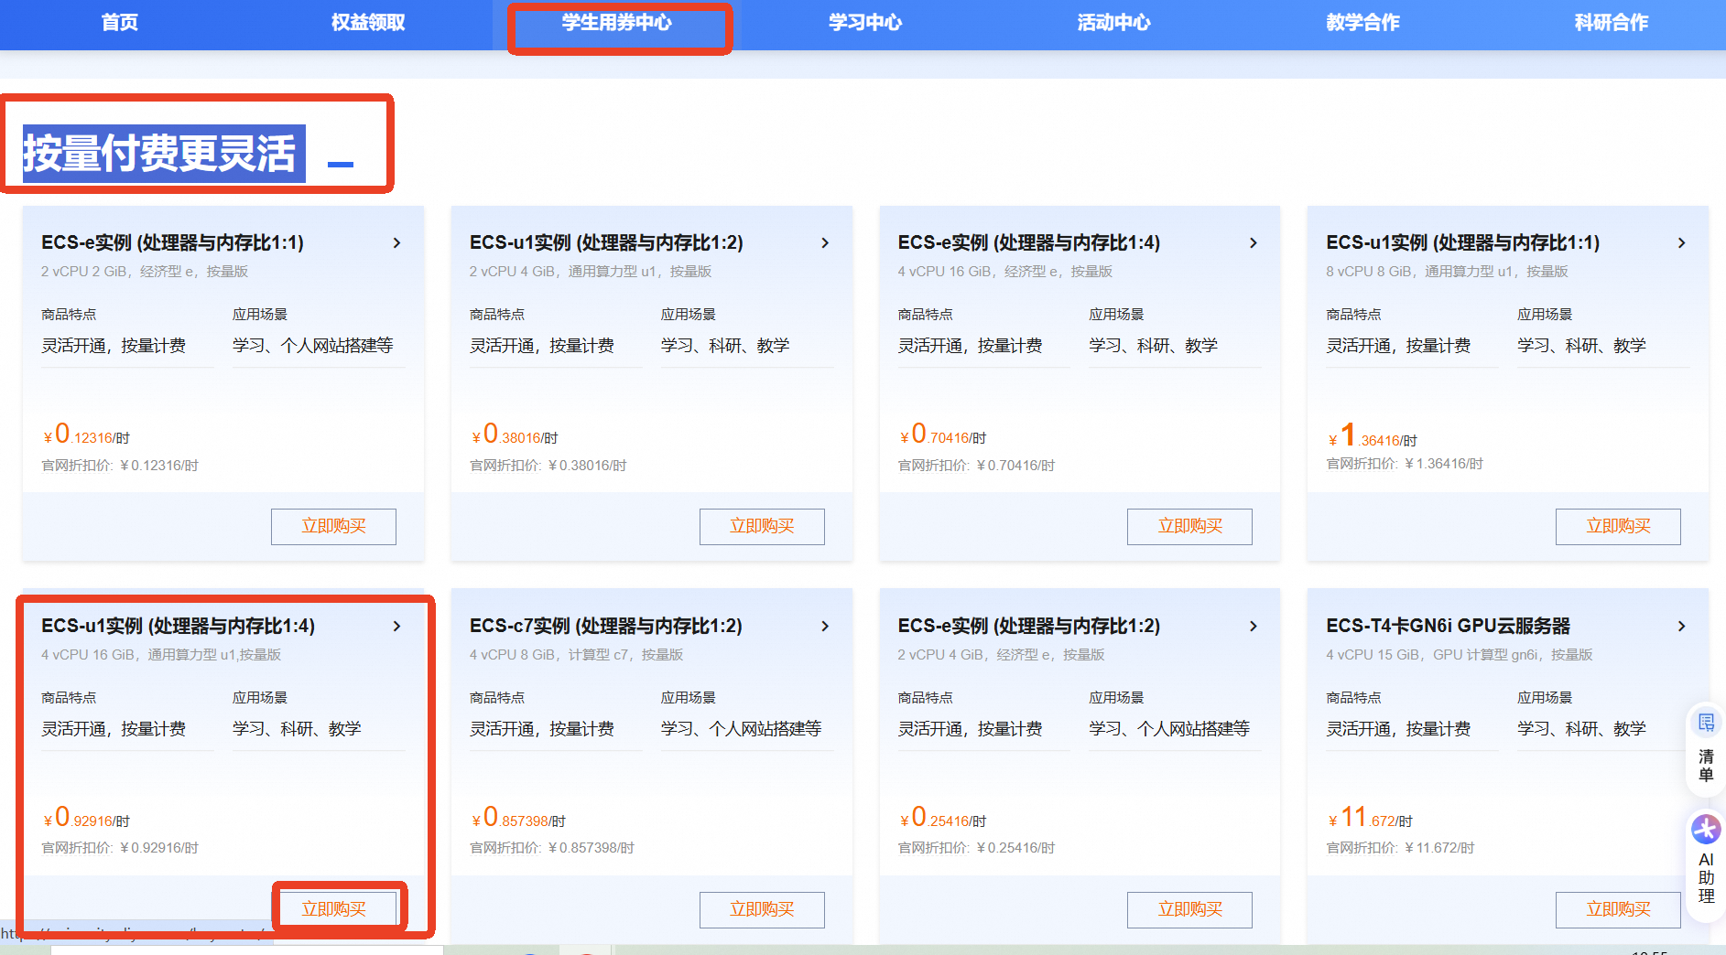Click 立即购买 for ECS-e实例 1:2

click(x=1189, y=909)
